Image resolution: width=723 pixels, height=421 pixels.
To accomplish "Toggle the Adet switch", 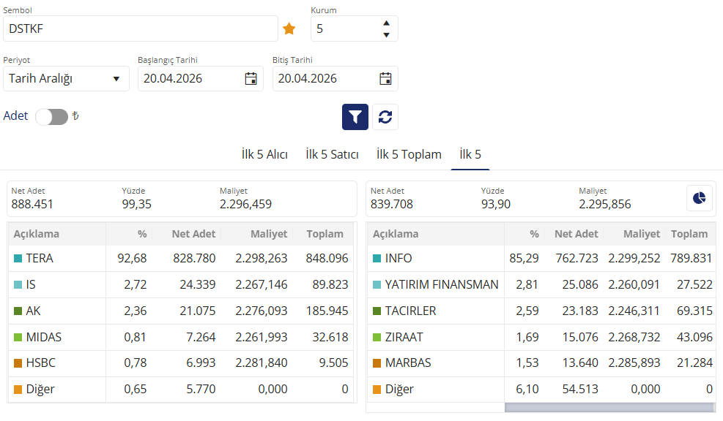I will point(50,115).
